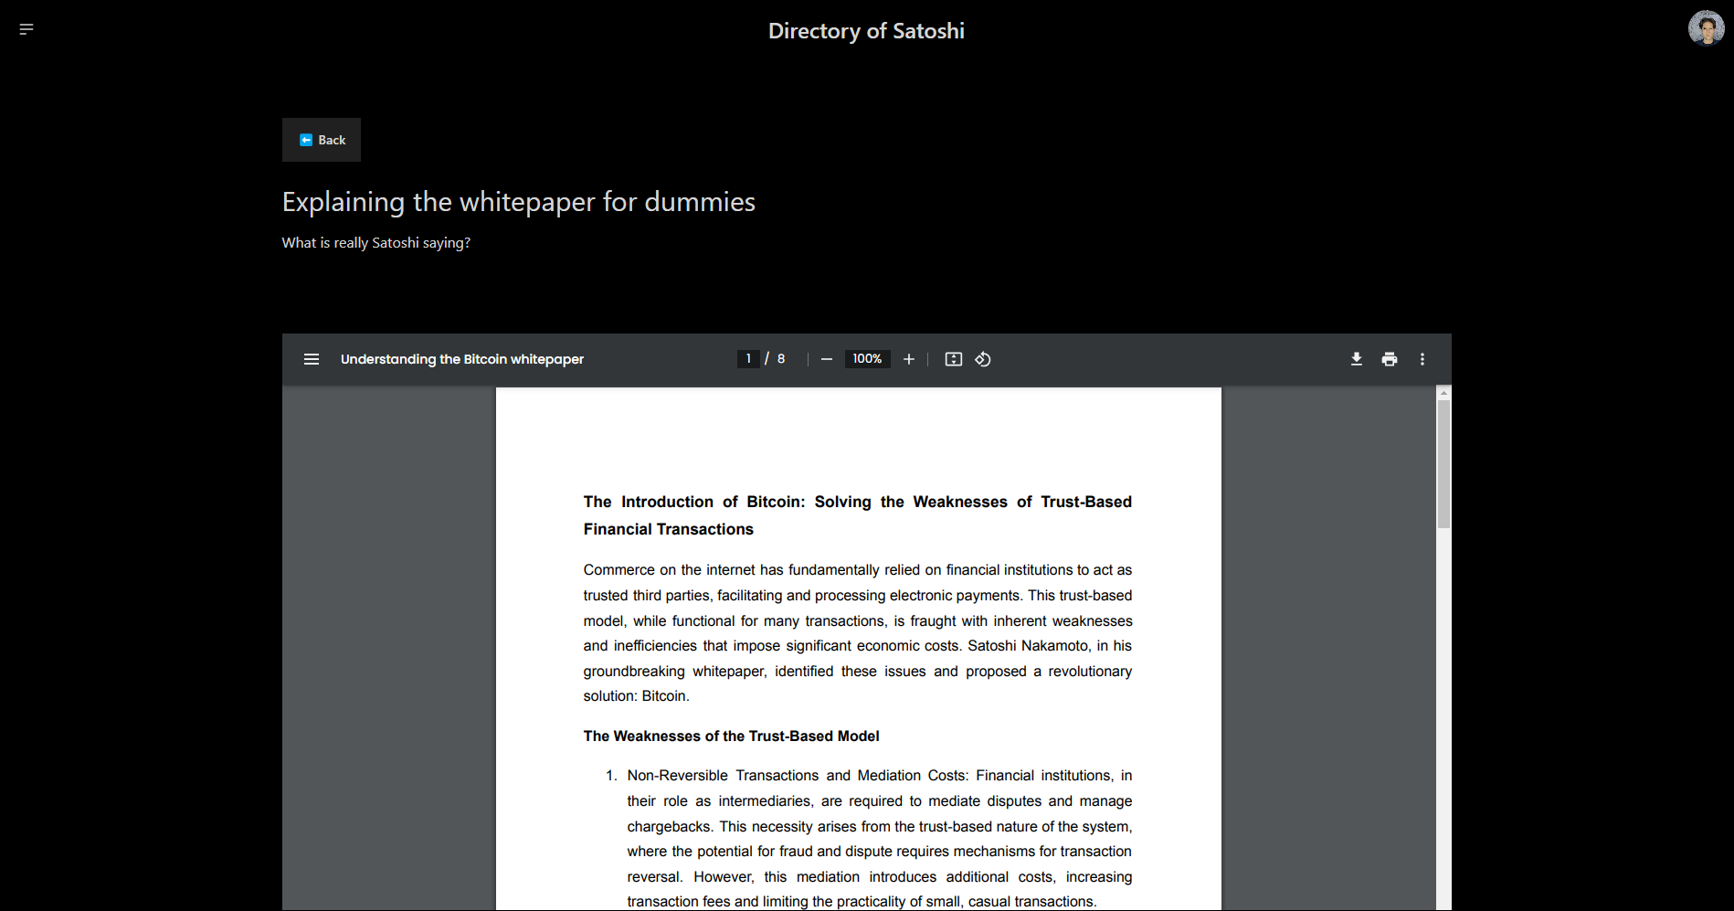Toggle the PDF viewer sidebar menu

click(312, 359)
